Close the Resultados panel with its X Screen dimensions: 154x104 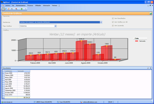(150, 68)
